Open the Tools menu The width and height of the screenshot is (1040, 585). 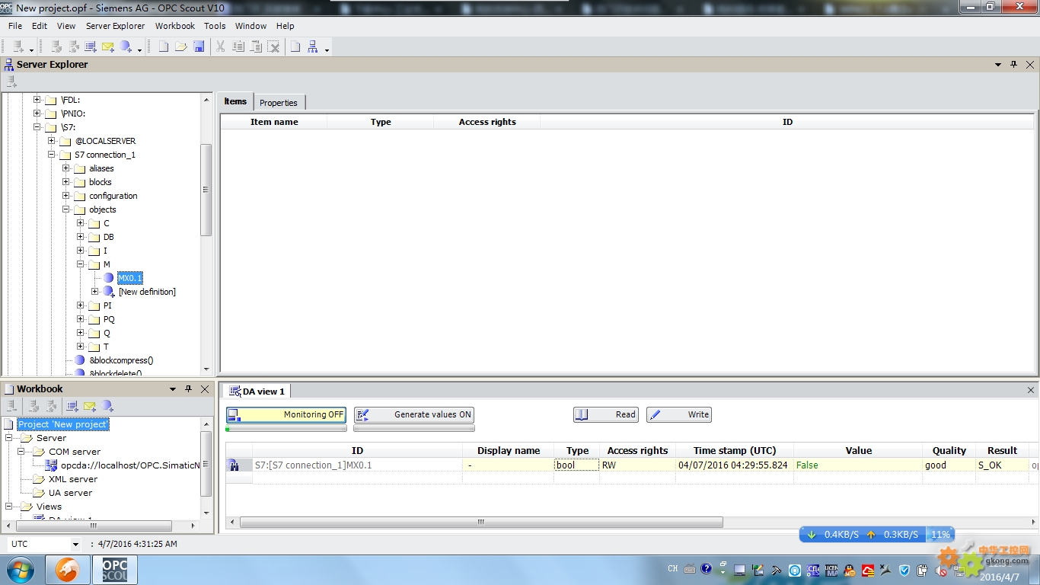215,26
